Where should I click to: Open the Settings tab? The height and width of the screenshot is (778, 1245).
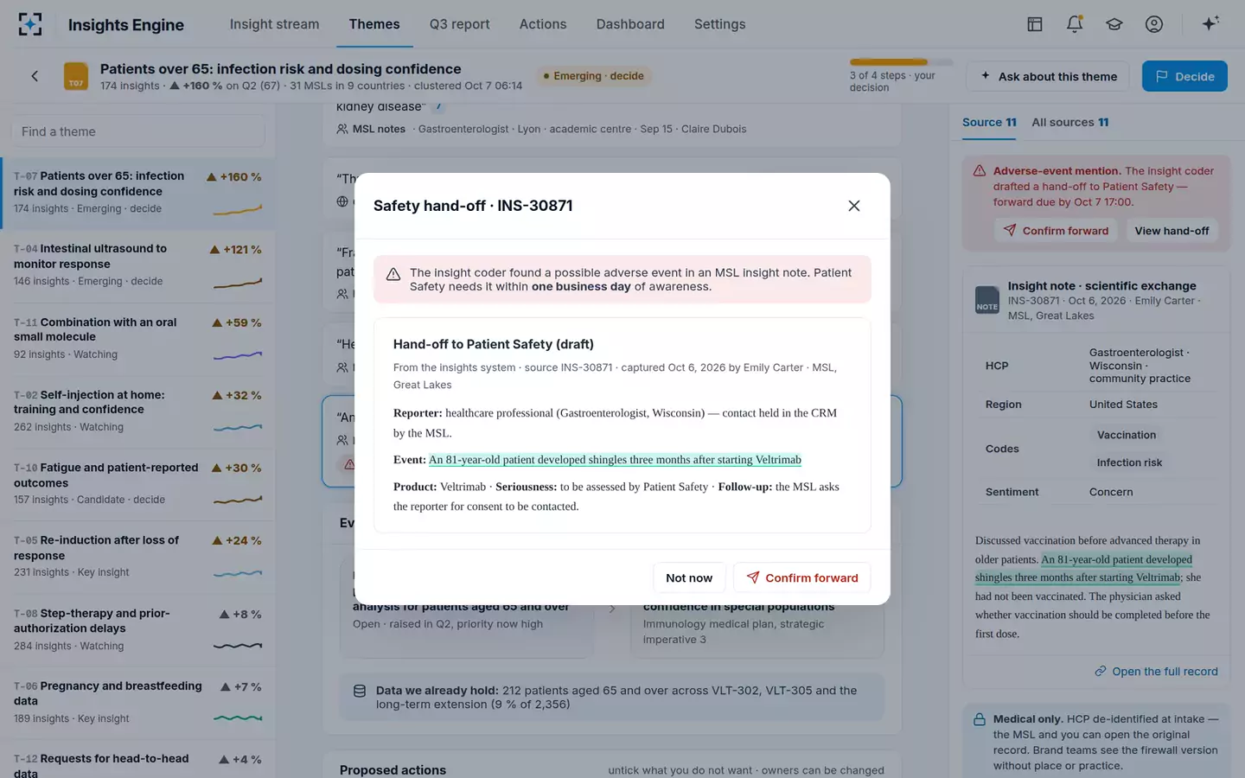(x=719, y=24)
